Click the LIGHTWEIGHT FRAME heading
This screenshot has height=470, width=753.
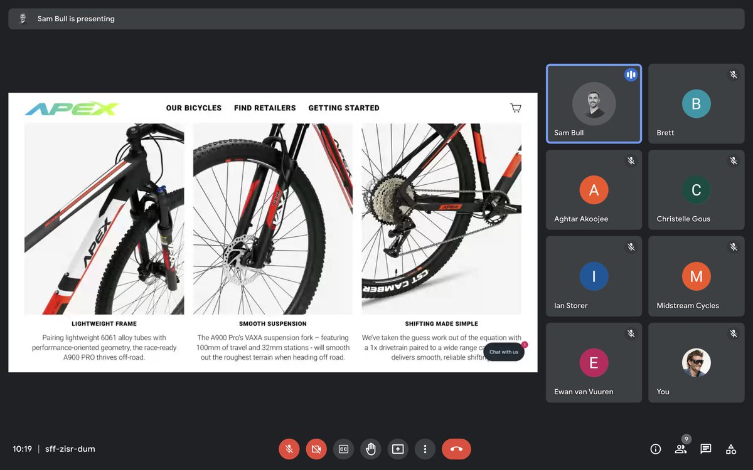tap(104, 324)
